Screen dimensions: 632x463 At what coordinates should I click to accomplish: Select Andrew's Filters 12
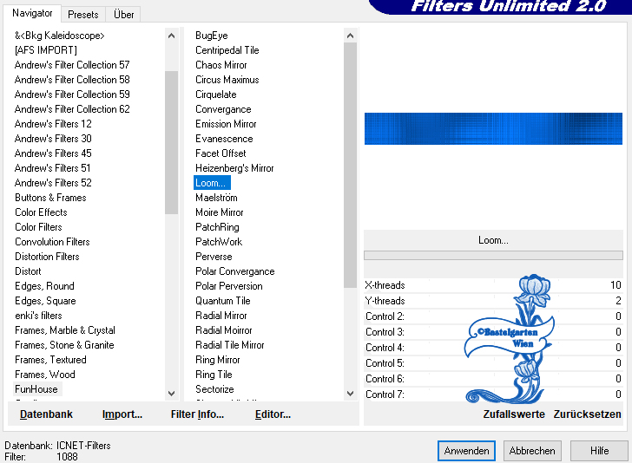53,124
